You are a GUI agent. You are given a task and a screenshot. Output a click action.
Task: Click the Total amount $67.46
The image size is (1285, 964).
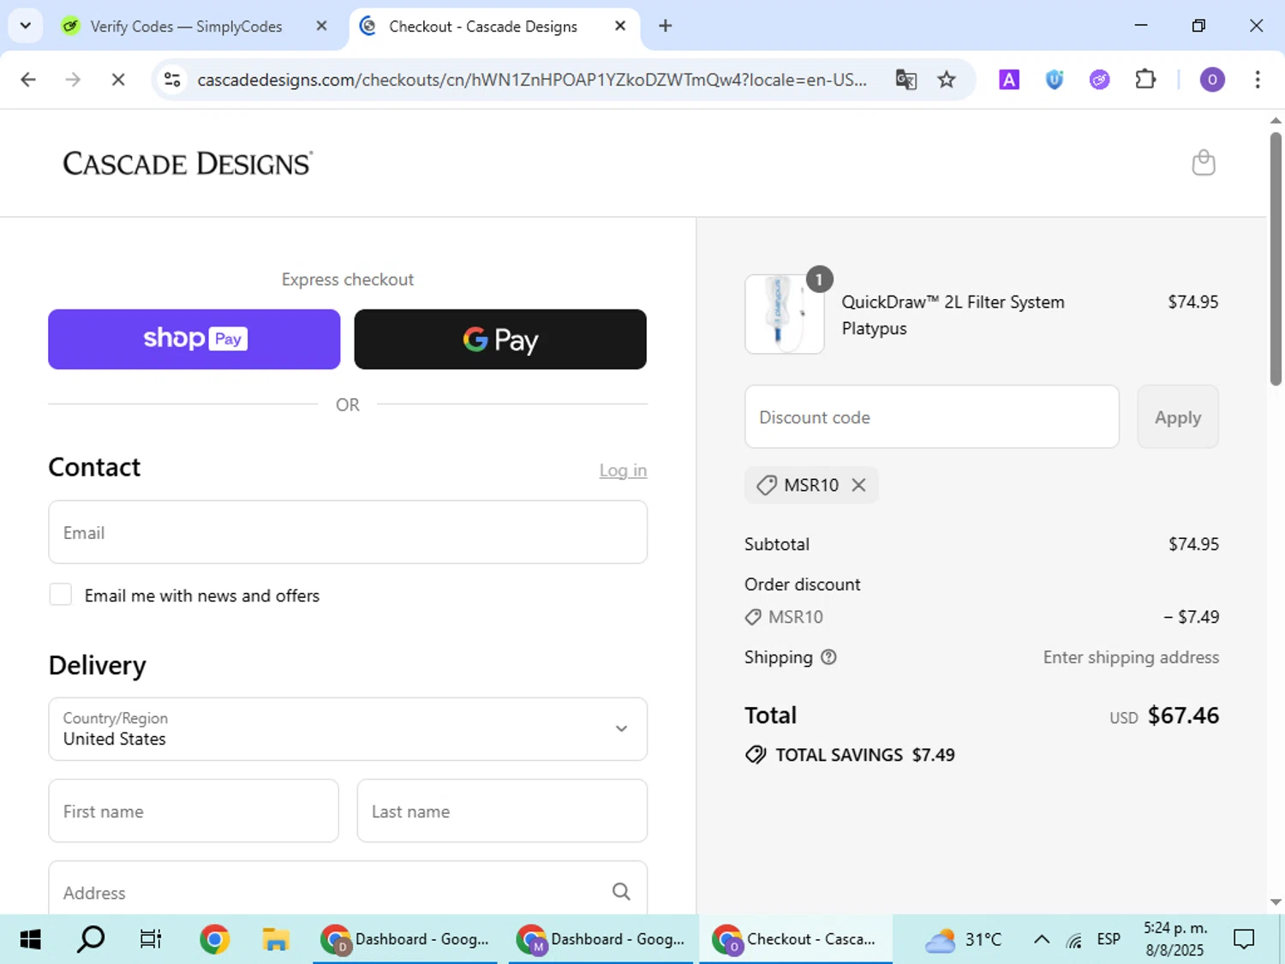click(1183, 716)
